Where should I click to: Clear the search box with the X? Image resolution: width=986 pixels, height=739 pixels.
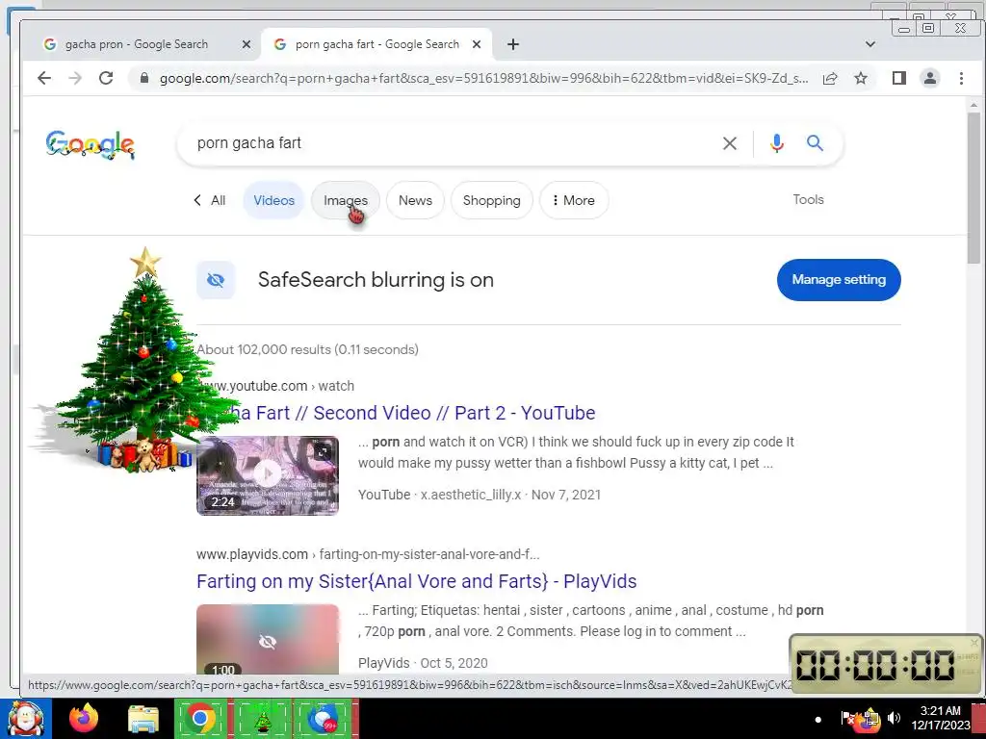coord(730,143)
